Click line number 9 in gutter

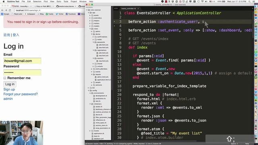coord(120,48)
